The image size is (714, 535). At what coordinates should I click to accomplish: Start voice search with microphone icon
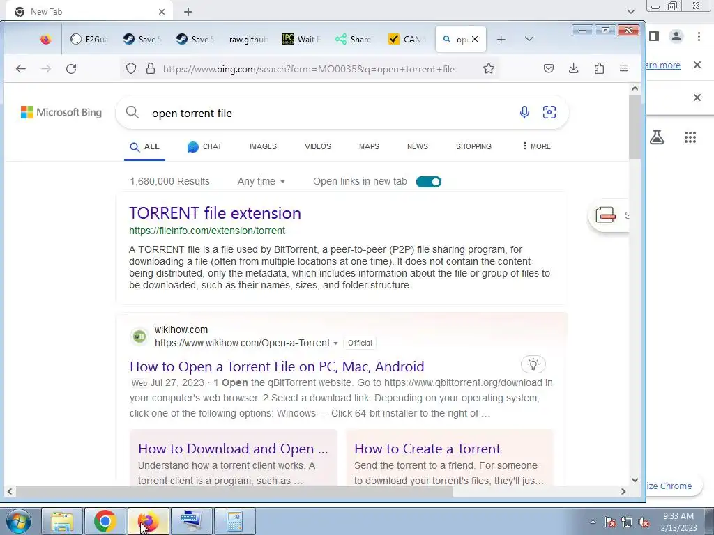tap(524, 112)
